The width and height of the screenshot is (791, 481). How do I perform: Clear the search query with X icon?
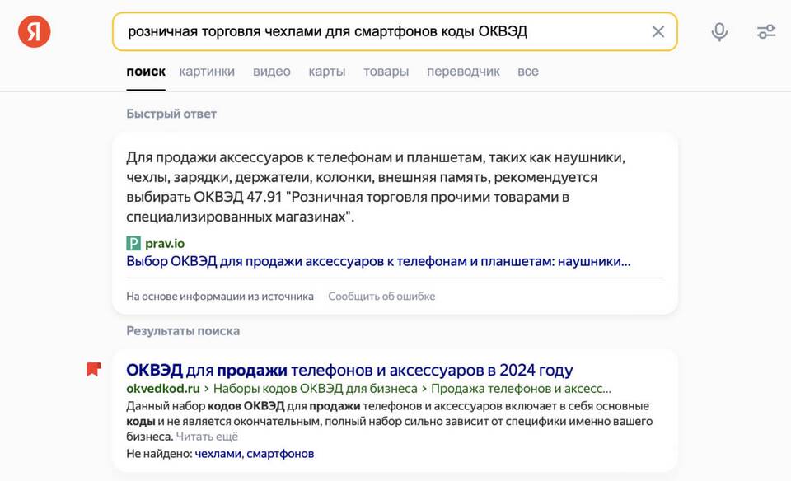tap(658, 31)
